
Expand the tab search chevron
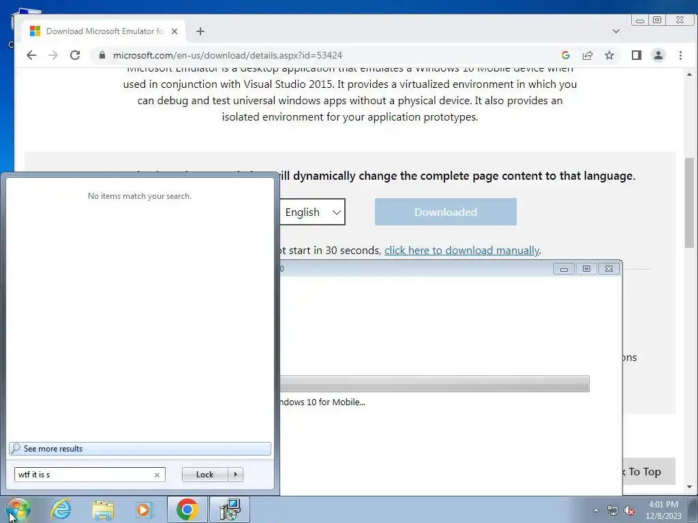click(x=616, y=31)
